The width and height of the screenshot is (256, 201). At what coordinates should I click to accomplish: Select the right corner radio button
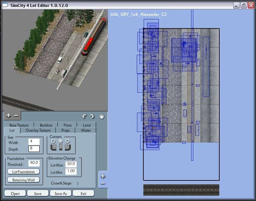pos(67,141)
